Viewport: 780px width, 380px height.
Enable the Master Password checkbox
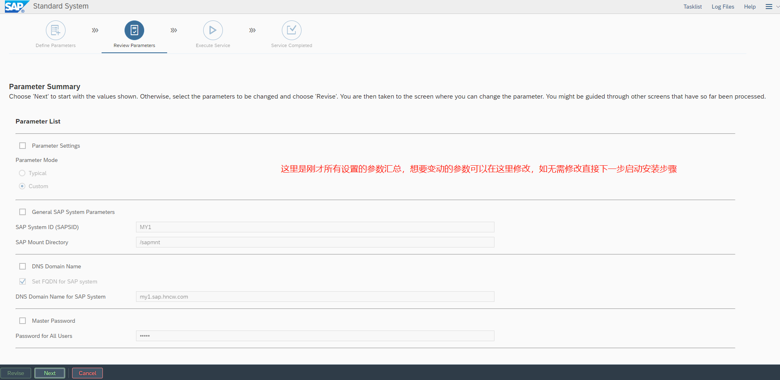pos(23,321)
